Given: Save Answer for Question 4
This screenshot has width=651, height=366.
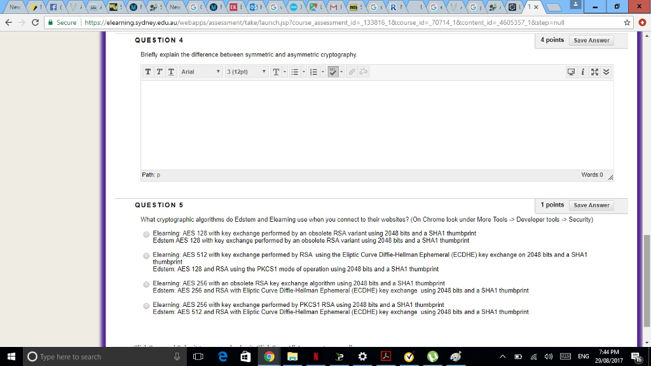Looking at the screenshot, I should [x=591, y=40].
